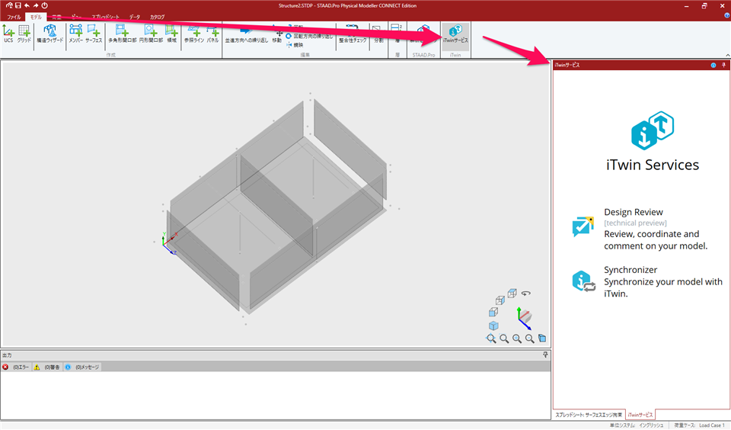Click the blue cube view icon beside the magnifiers
731x430 pixels.
[542, 338]
